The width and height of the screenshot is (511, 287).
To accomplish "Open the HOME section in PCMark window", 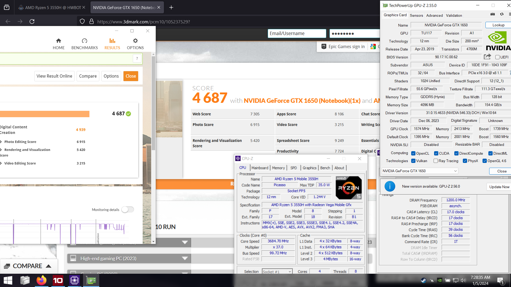I will click(x=59, y=44).
